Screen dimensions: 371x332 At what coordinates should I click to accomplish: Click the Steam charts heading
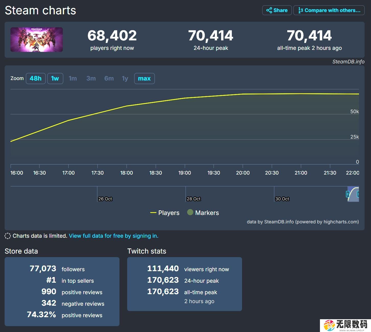pos(40,10)
